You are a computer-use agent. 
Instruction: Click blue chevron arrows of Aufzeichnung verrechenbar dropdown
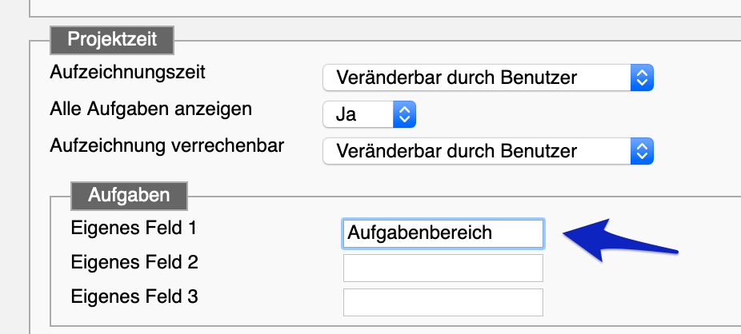[x=642, y=151]
